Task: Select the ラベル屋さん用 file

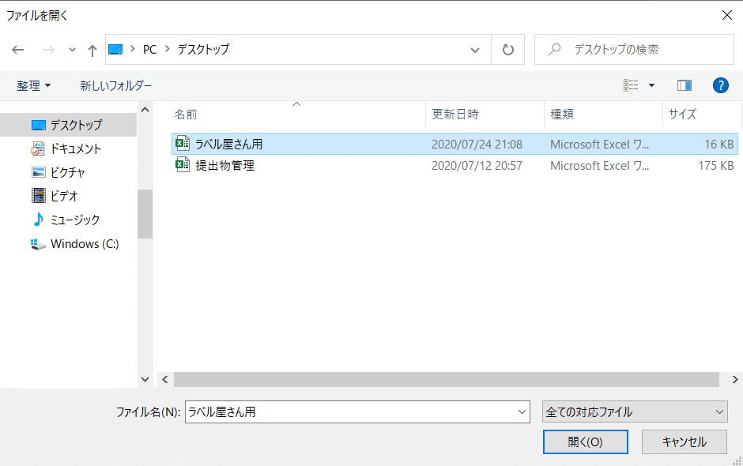Action: coord(454,144)
